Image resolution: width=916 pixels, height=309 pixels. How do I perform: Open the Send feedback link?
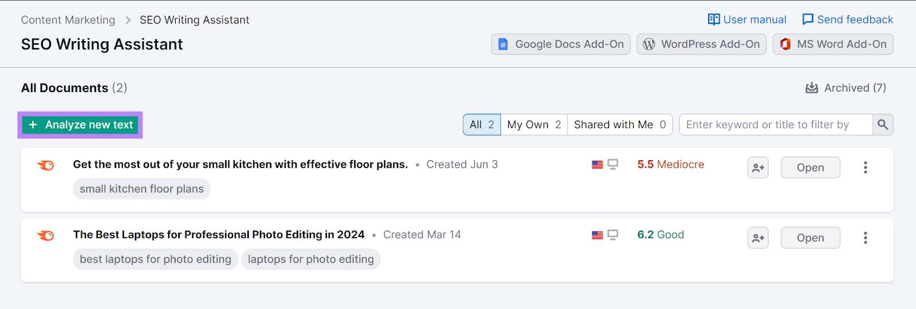847,19
